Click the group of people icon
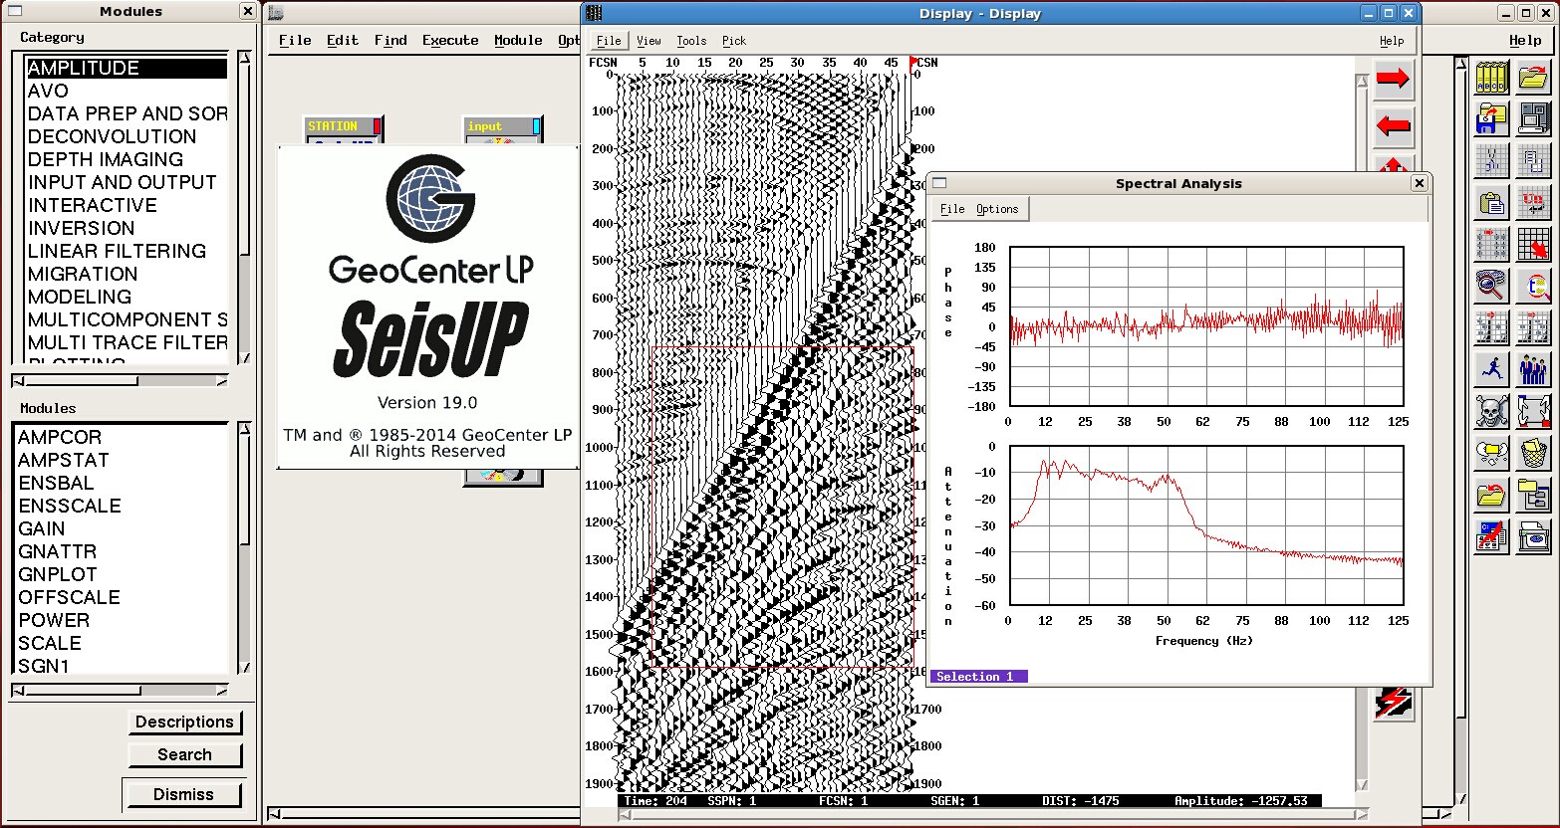Screen dimensions: 1560x828 point(1534,370)
